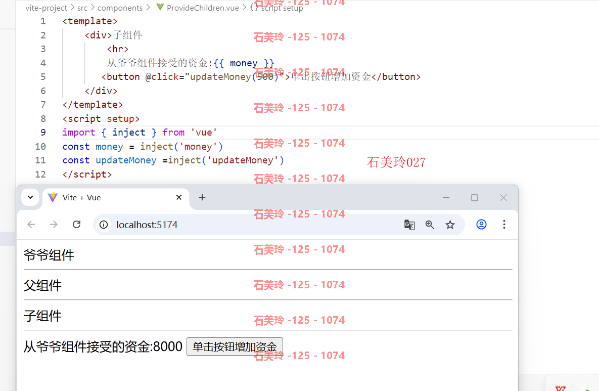Image resolution: width=599 pixels, height=391 pixels.
Task: Minimize the Chrome window
Action: pos(446,198)
